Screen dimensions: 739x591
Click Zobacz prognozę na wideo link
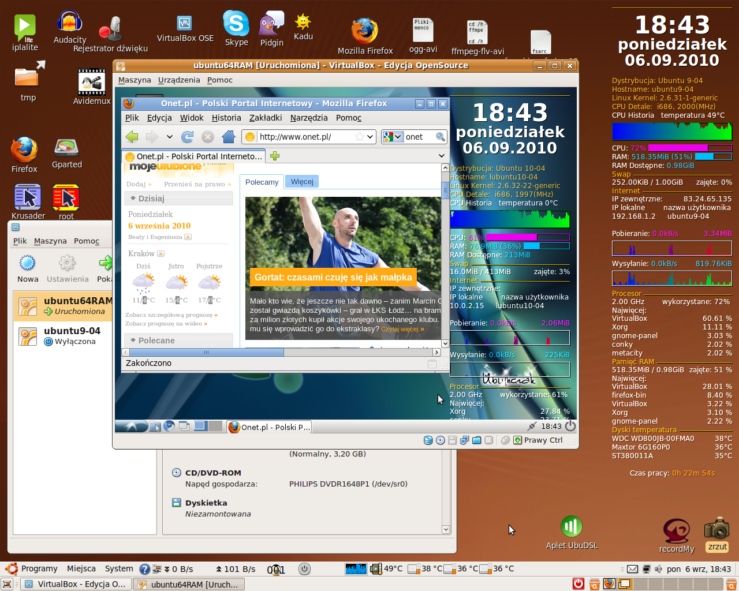pos(166,324)
